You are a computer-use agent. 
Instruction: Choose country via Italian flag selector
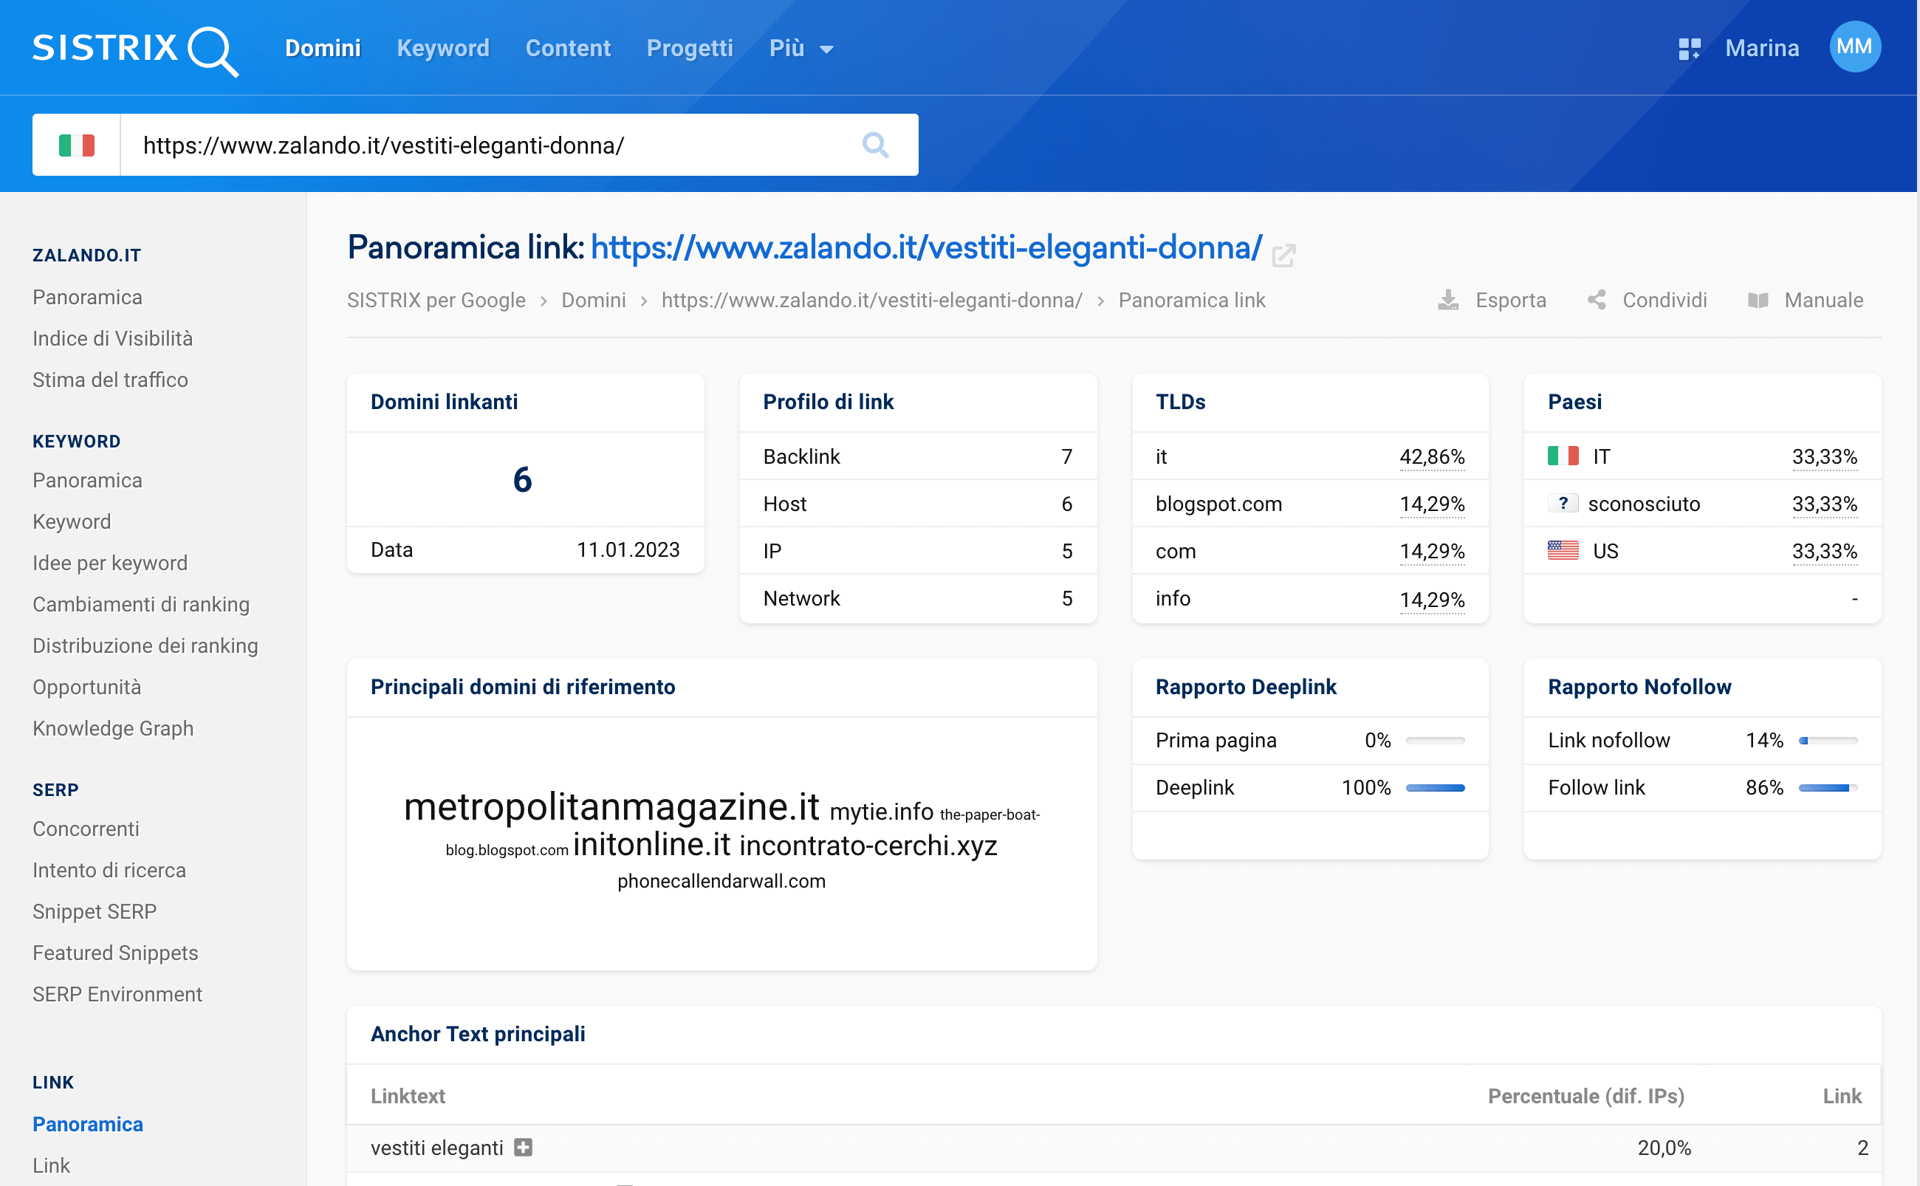coord(76,145)
